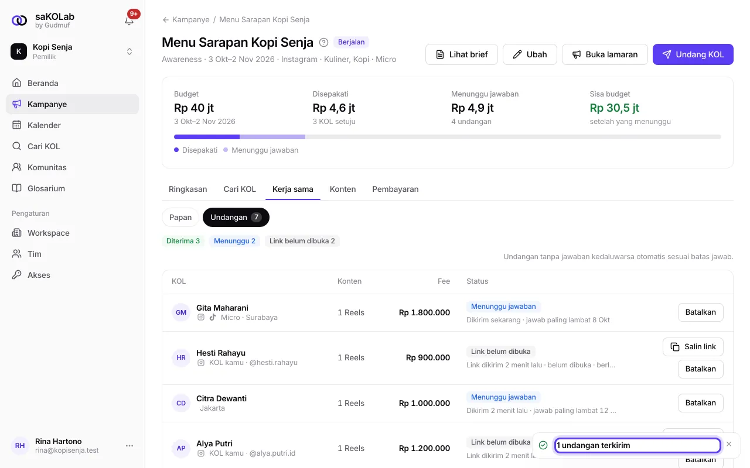Screen dimensions: 750x468
Task: Open the help icon beside campaign title
Action: pyautogui.click(x=323, y=42)
